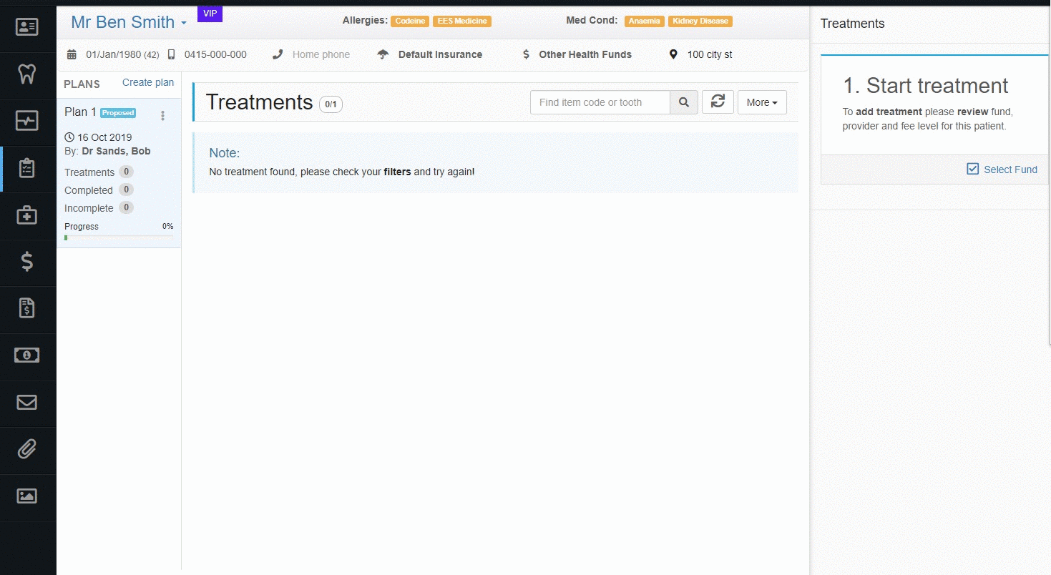Open the More dropdown menu
This screenshot has height=575, width=1051.
point(762,102)
